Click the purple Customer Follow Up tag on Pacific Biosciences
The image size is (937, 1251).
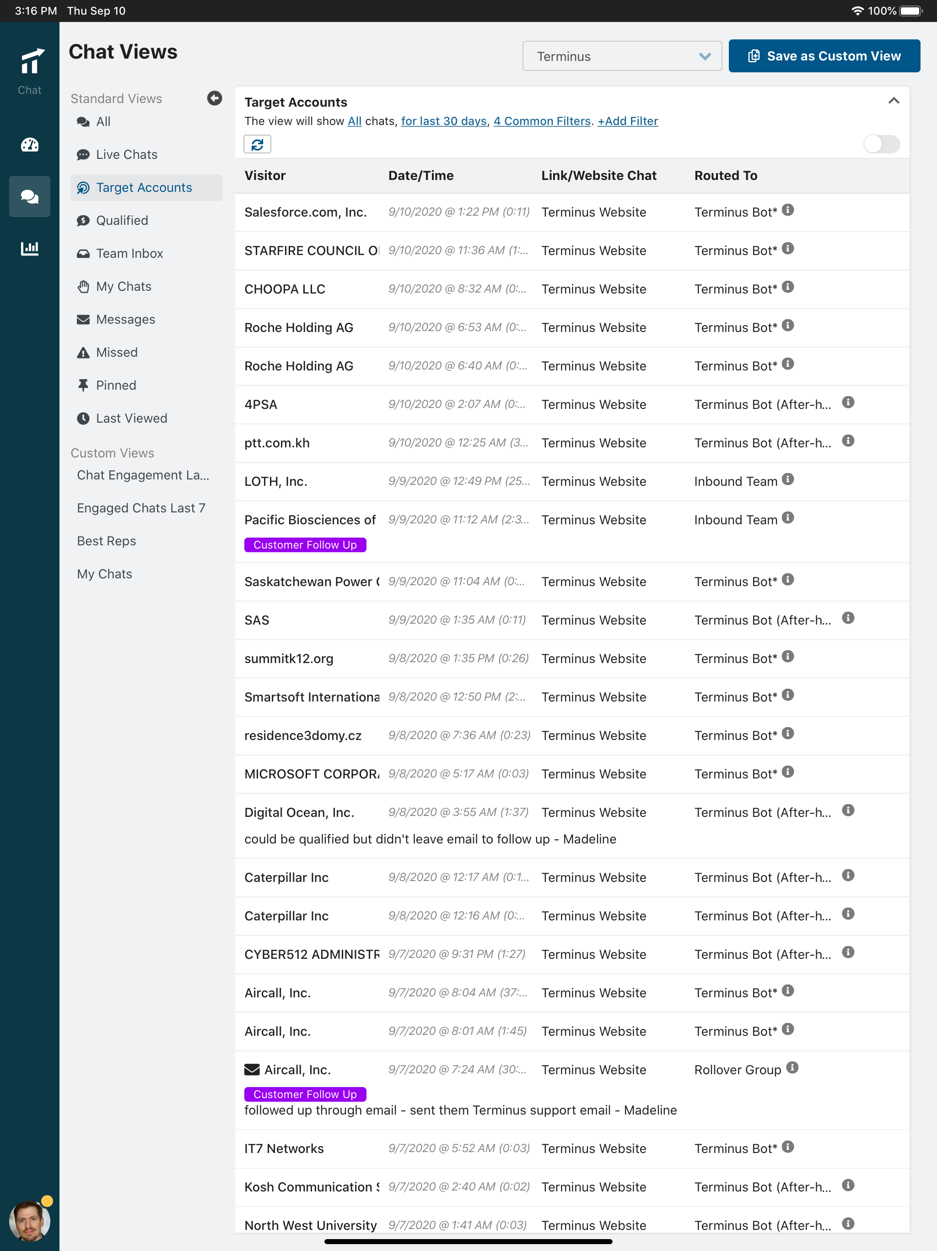305,544
